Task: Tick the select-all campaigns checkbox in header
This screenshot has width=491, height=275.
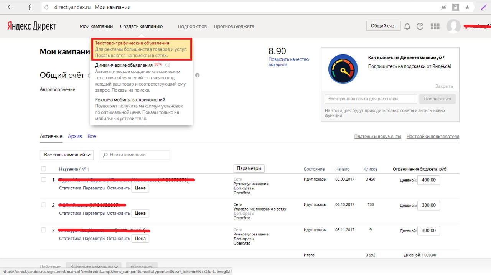Action: coord(43,169)
